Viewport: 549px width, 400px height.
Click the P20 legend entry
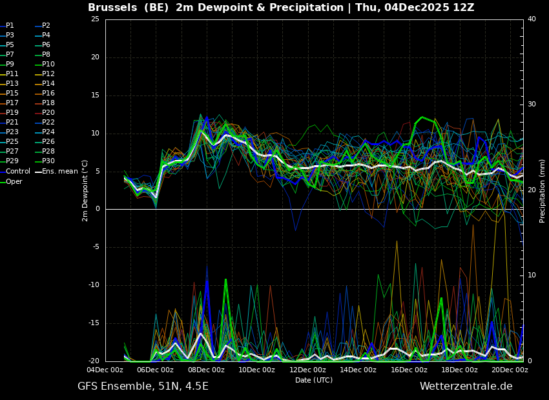coord(48,113)
